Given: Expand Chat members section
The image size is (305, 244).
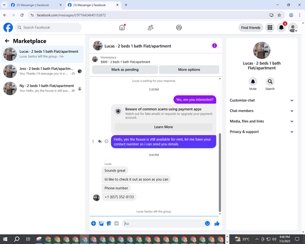Looking at the screenshot, I should pos(262,111).
